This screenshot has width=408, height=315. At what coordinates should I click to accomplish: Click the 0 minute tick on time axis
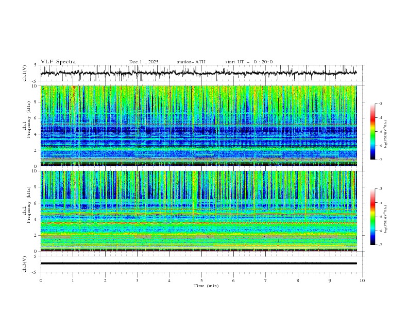tap(41, 281)
